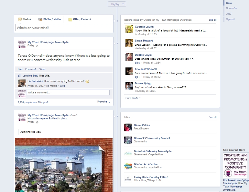This screenshot has width=249, height=192.
Task: Click Linda Stewart's avatar
Action: [129, 43]
